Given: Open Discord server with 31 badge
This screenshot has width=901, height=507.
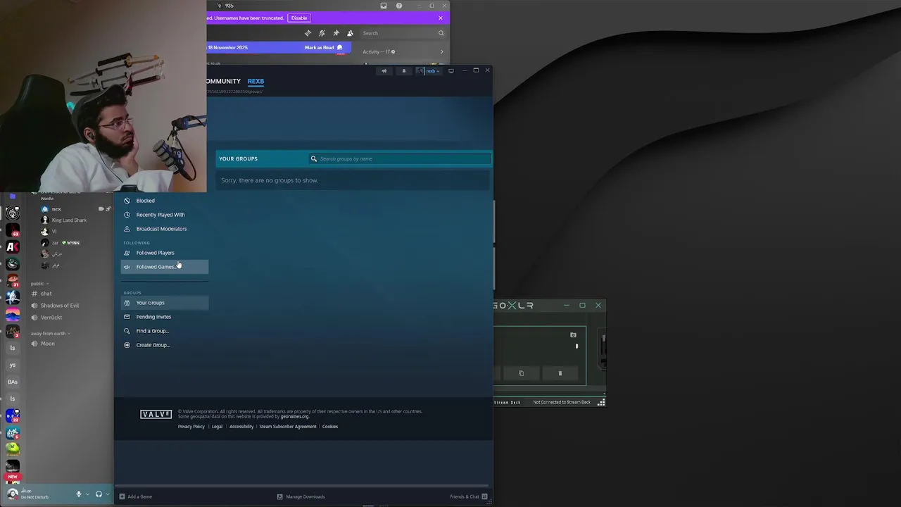Looking at the screenshot, I should pos(13,280).
